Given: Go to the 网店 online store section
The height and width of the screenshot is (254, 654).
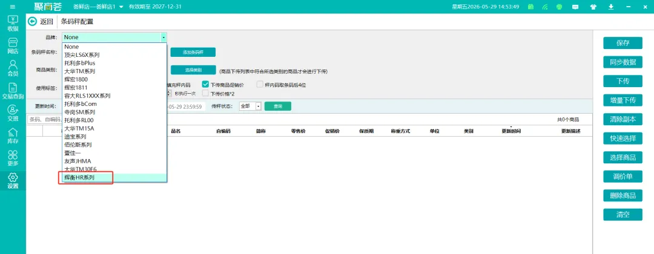Looking at the screenshot, I should tap(13, 46).
